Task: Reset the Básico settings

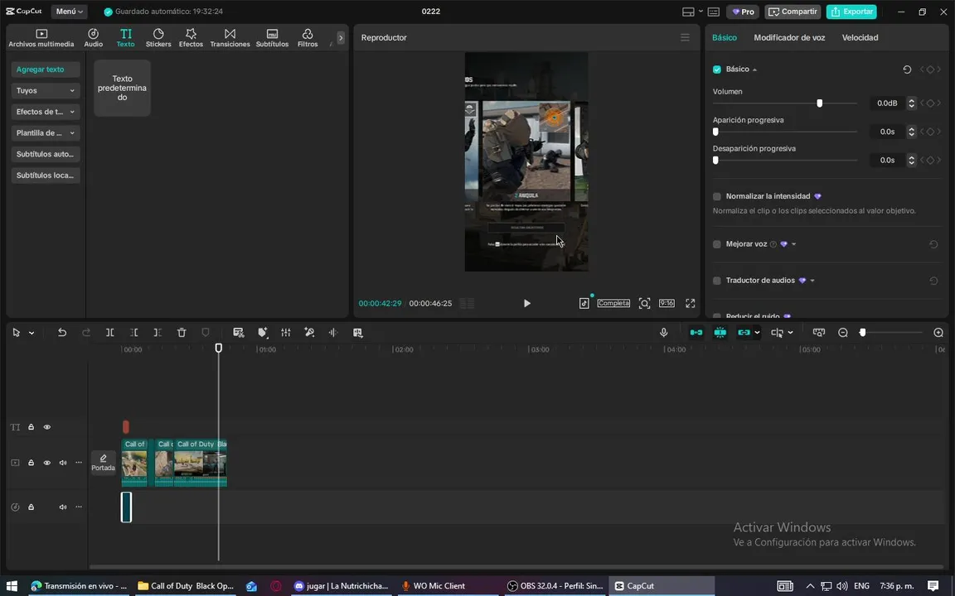Action: [907, 70]
